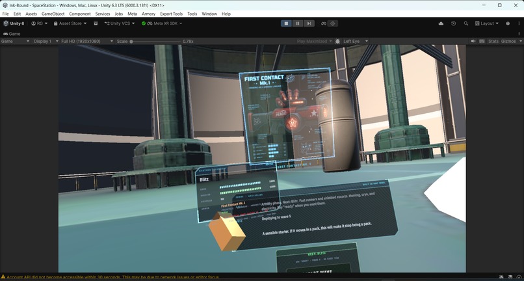Image resolution: width=524 pixels, height=281 pixels.
Task: Click the green check status icon
Action: [144, 23]
